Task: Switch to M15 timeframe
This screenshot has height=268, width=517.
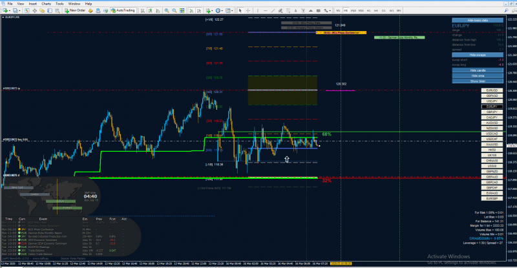Action: 353,10
